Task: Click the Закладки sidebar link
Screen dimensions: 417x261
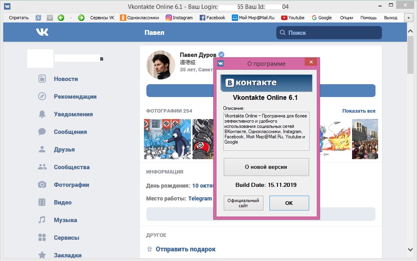Action: pyautogui.click(x=68, y=255)
